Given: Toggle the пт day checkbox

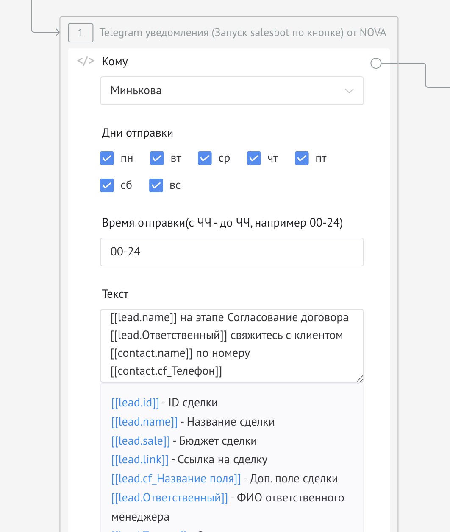Looking at the screenshot, I should (302, 158).
